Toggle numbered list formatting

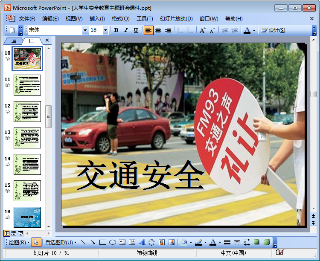click(x=180, y=30)
